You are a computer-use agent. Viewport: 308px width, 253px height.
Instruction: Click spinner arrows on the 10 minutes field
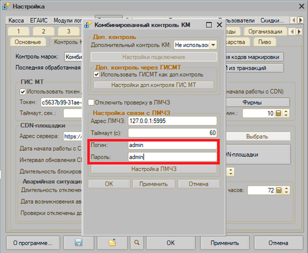pyautogui.click(x=286, y=114)
